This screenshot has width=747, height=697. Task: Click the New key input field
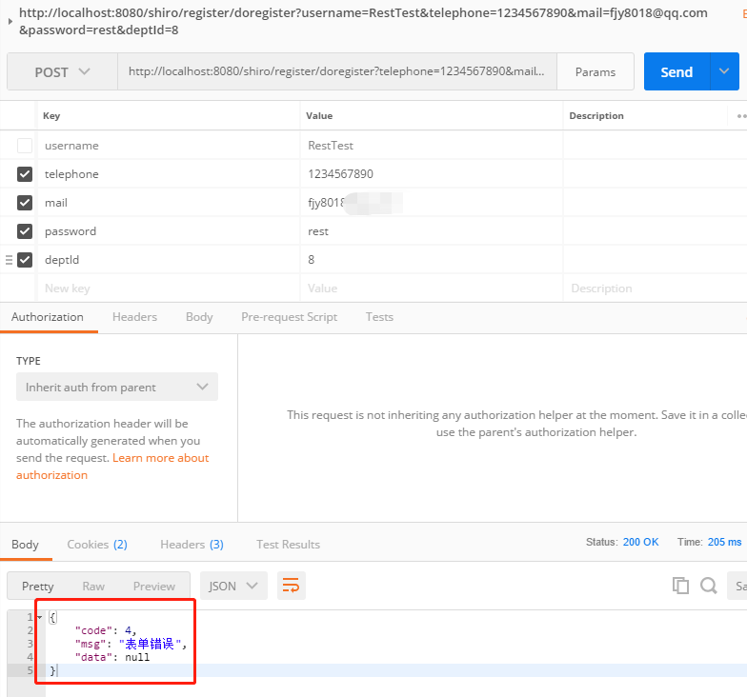[x=167, y=289]
